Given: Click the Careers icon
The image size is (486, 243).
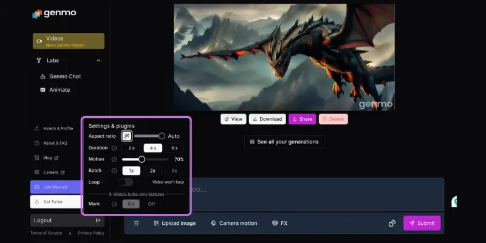Looking at the screenshot, I should click(37, 173).
